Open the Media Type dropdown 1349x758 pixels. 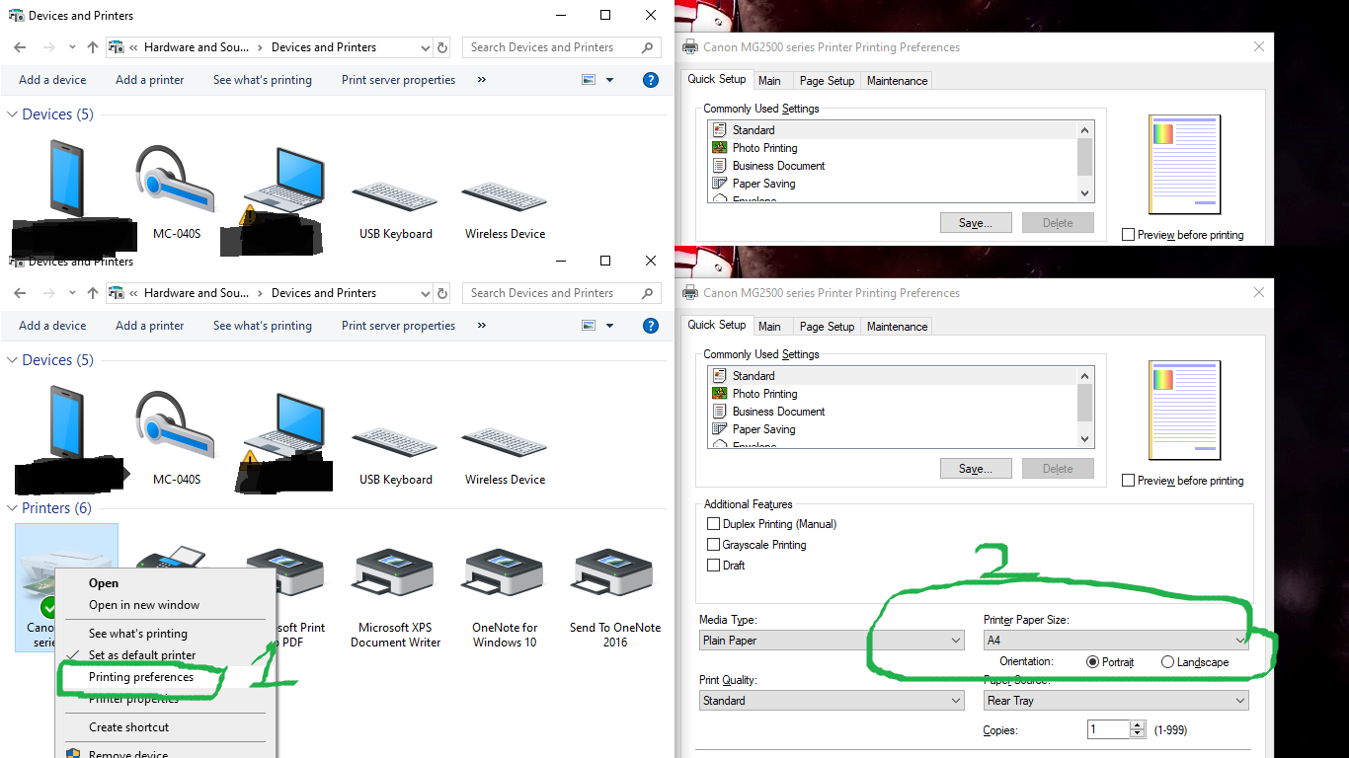pyautogui.click(x=832, y=641)
